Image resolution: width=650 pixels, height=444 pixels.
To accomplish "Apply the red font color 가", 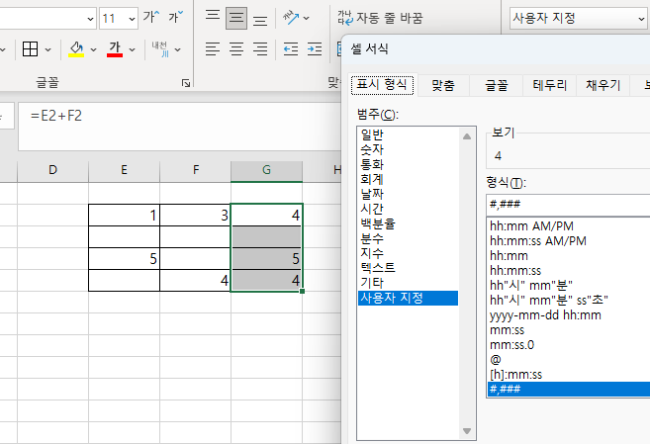I will 115,49.
